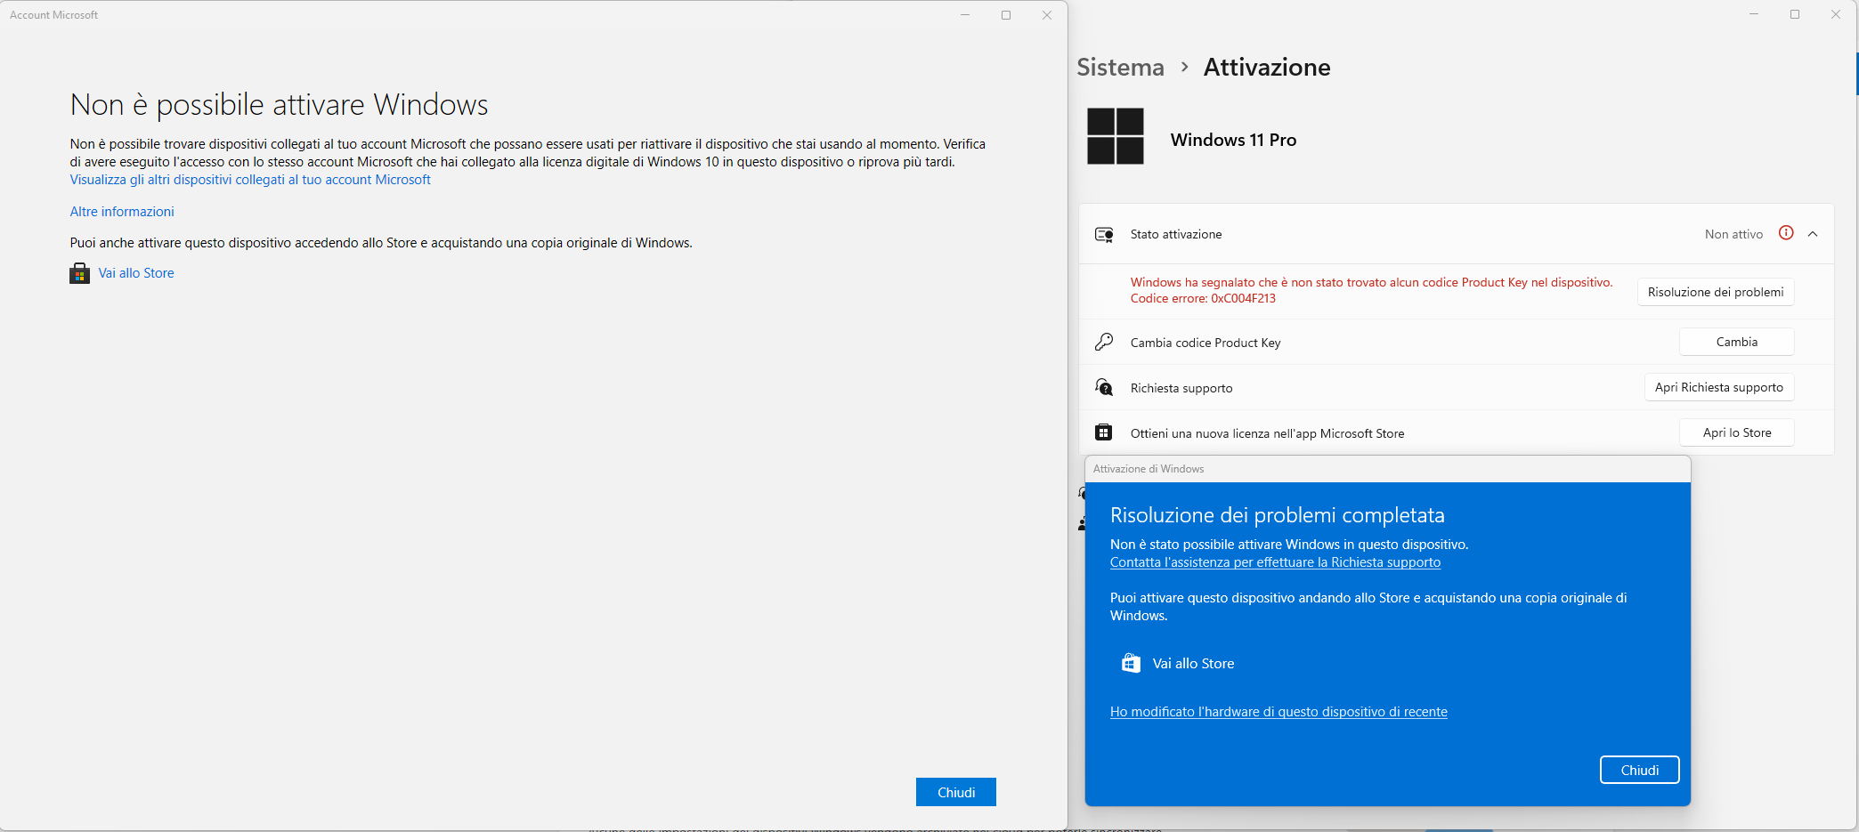Screen dimensions: 1859x832
Task: Minimize the Account Microsoft window
Action: (965, 15)
